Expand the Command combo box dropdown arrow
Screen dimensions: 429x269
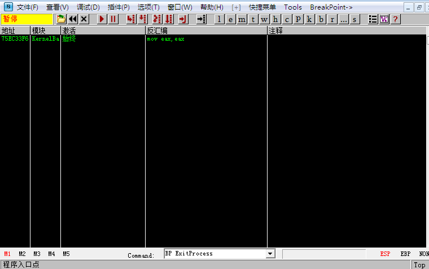click(269, 254)
